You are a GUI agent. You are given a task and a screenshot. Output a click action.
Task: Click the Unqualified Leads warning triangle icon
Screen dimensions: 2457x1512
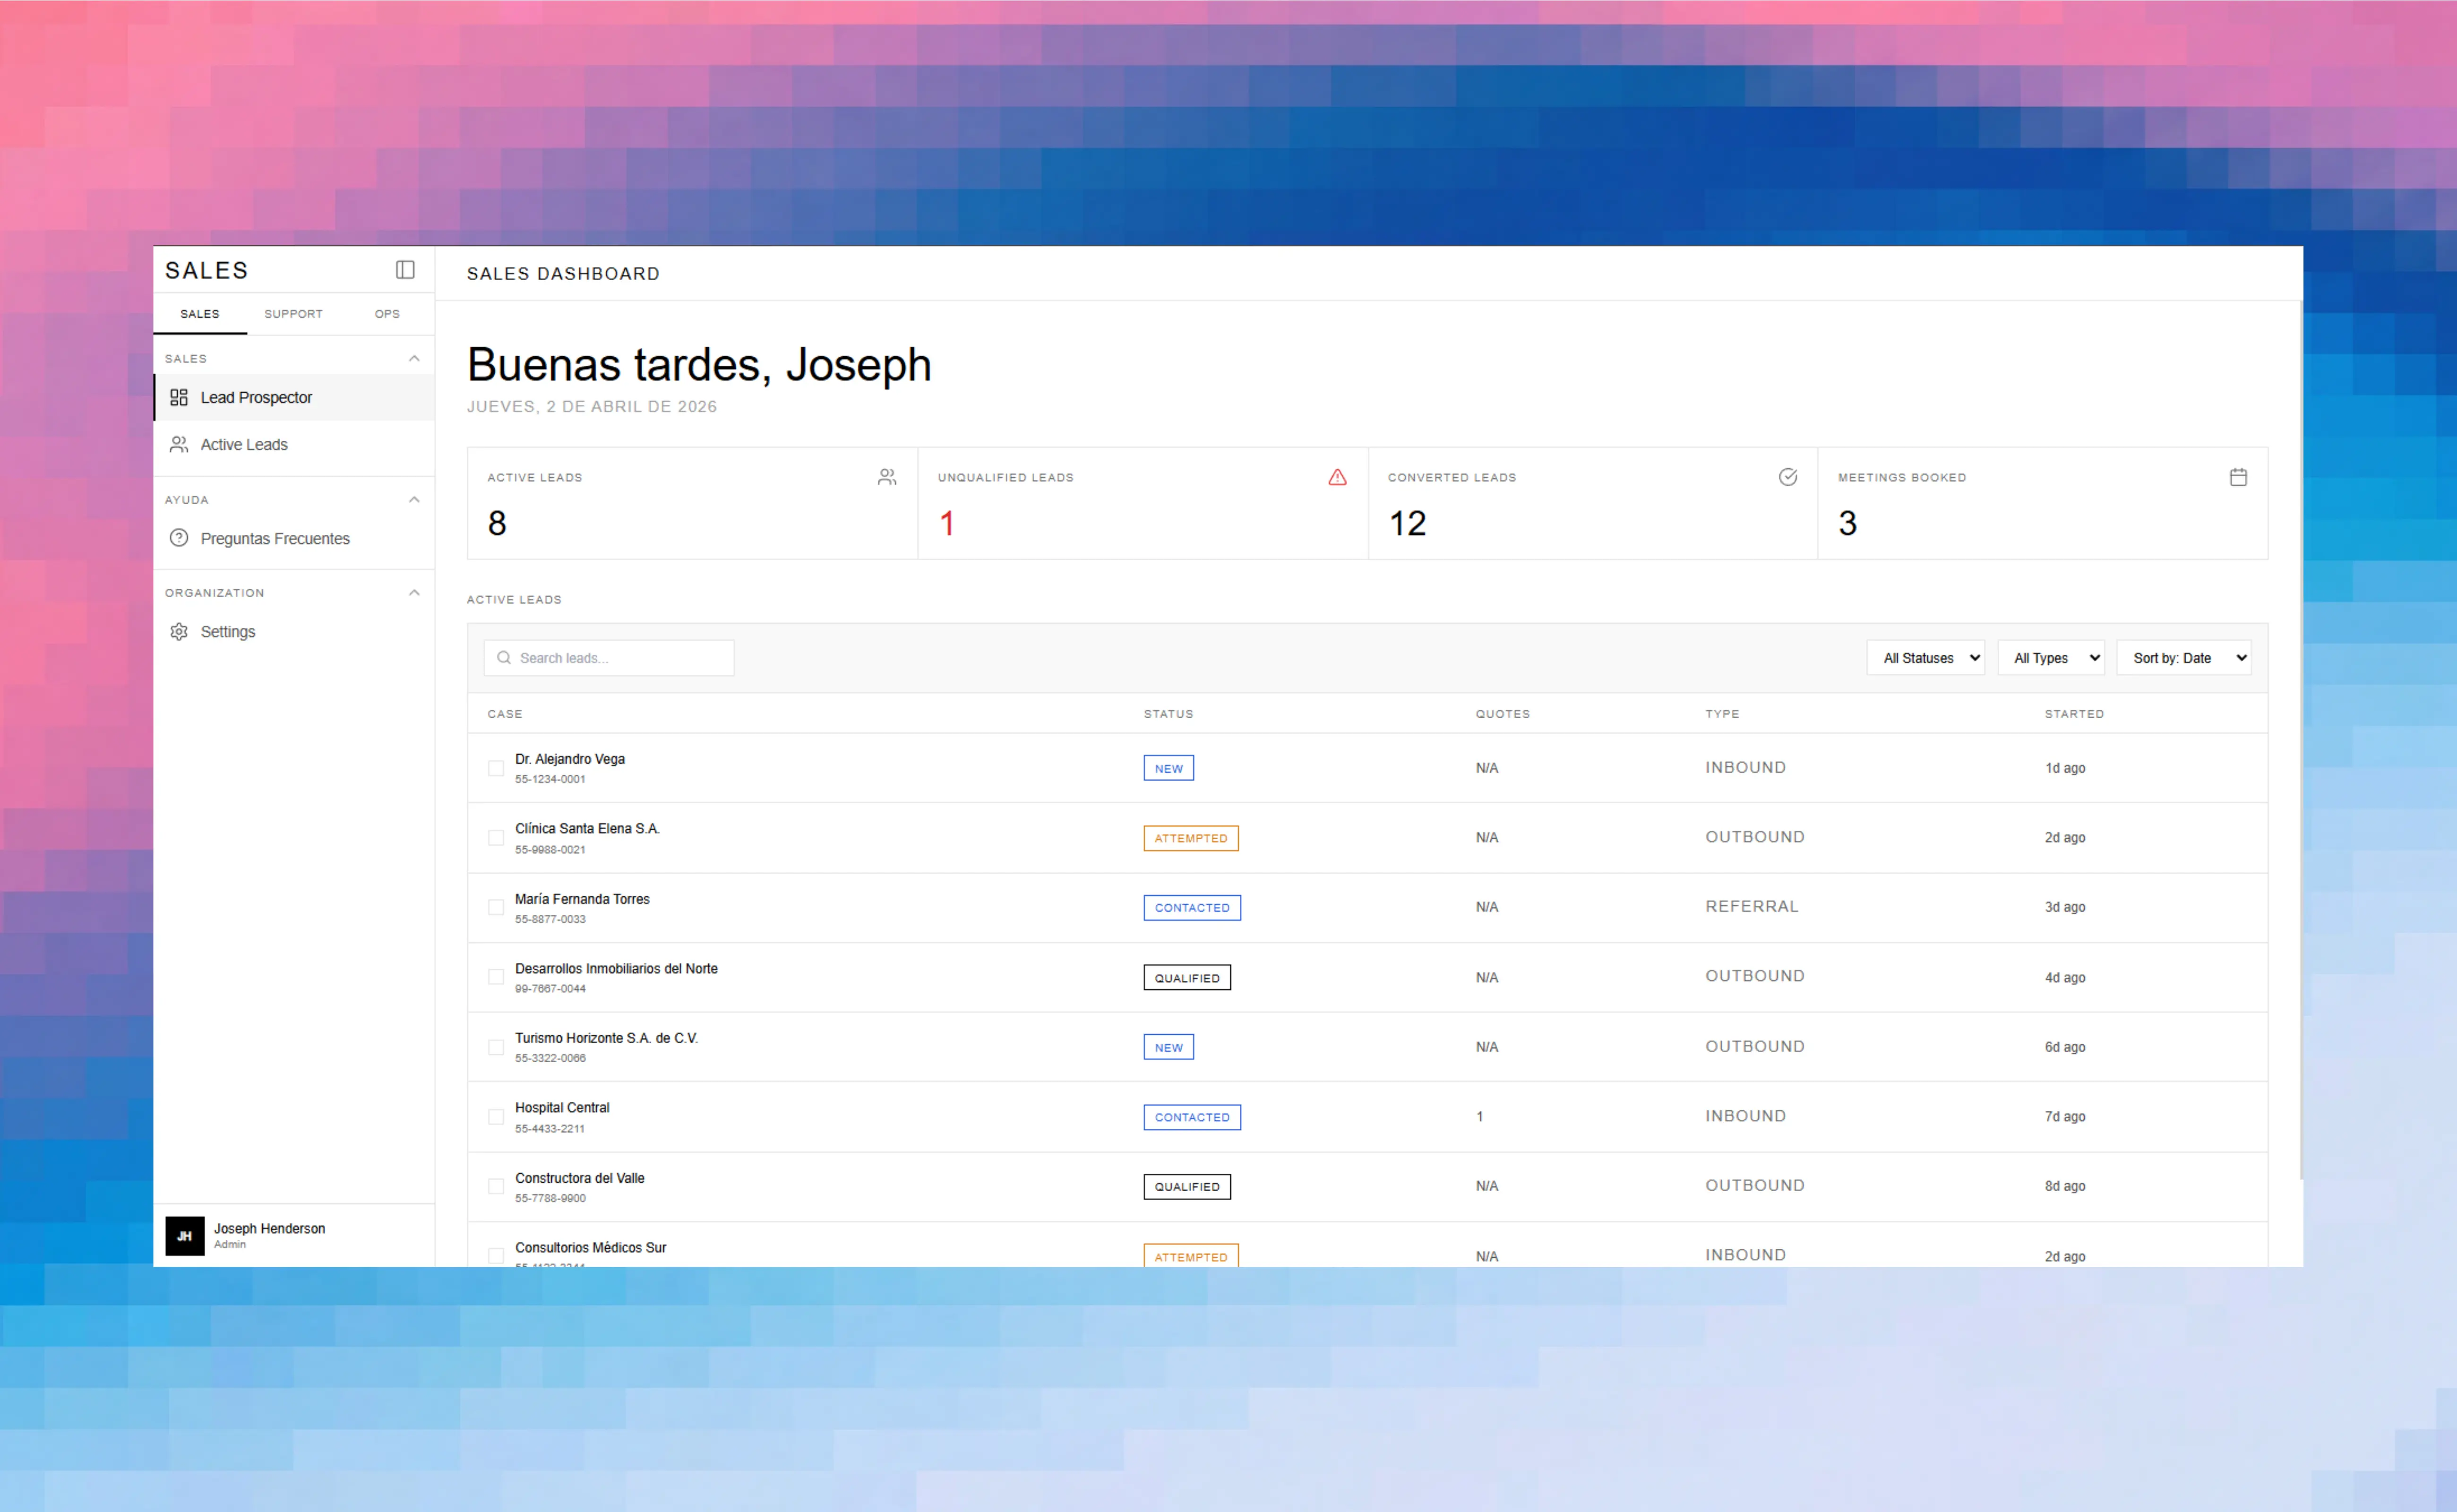(1337, 478)
